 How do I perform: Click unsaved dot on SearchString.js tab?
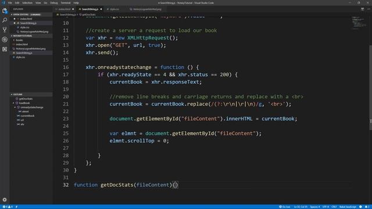(101, 9)
